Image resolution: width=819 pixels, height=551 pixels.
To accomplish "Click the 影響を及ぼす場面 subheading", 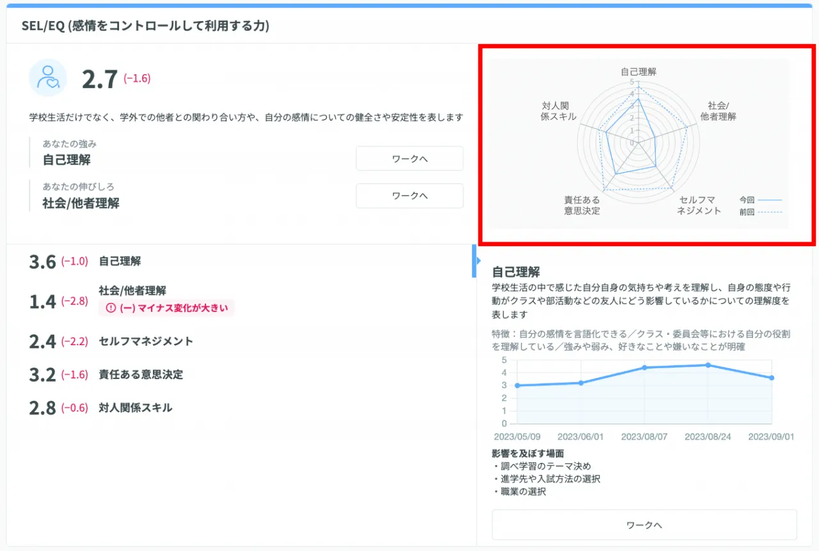I will [x=528, y=454].
